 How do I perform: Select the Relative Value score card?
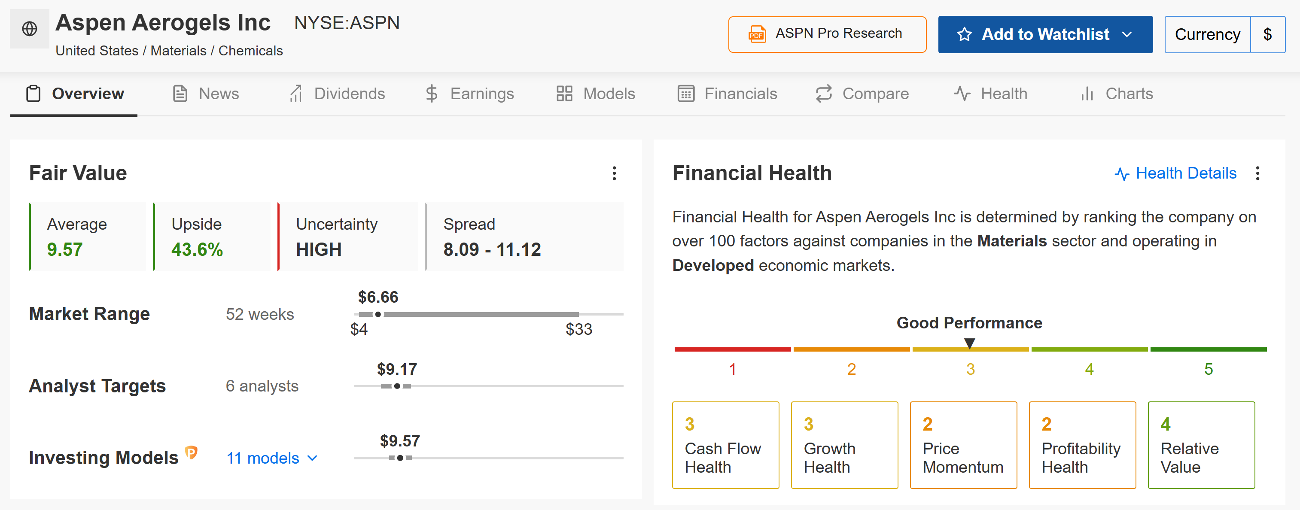tap(1201, 445)
